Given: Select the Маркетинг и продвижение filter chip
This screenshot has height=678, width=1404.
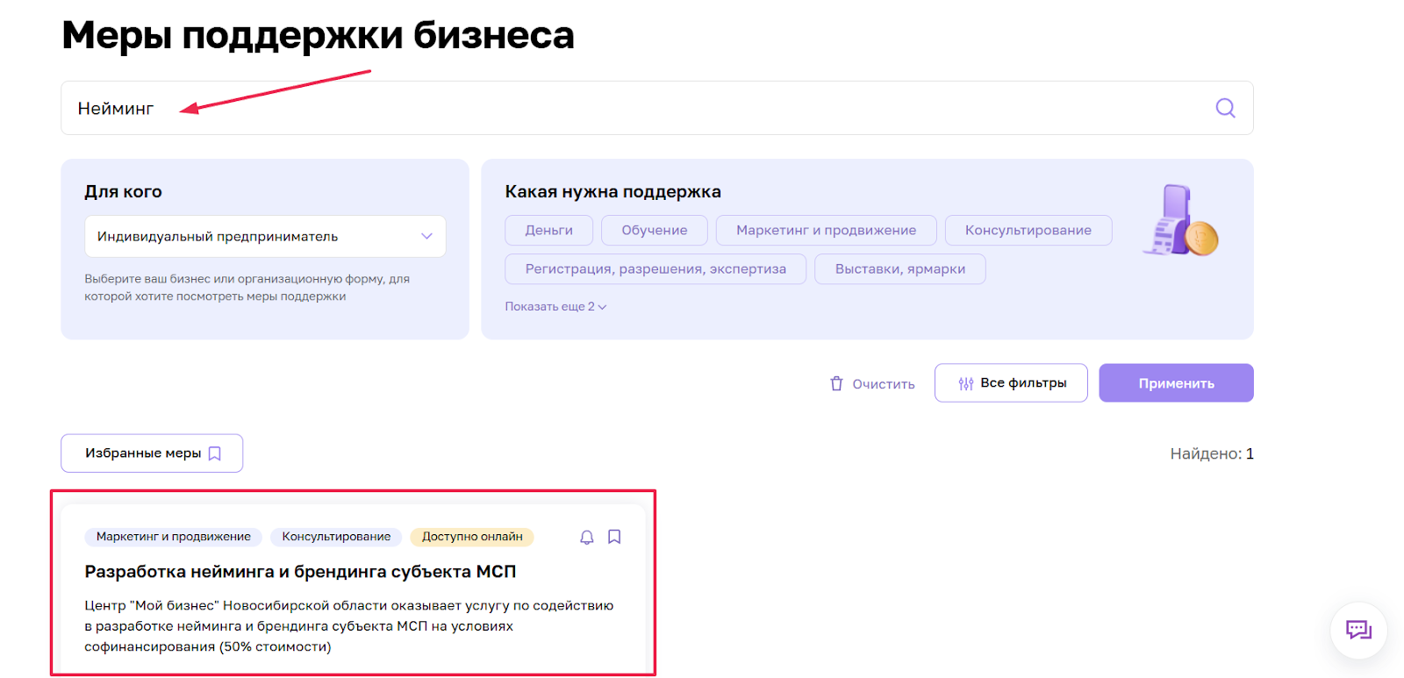Looking at the screenshot, I should click(826, 231).
